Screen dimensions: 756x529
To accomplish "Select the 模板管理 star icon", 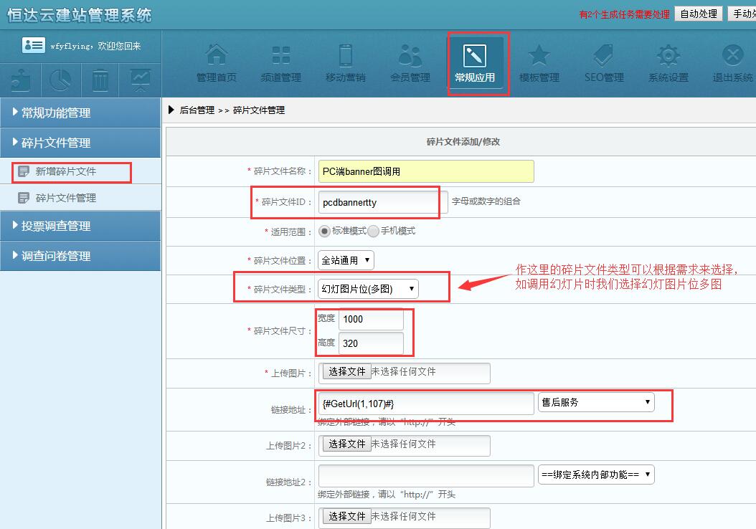I will 539,62.
